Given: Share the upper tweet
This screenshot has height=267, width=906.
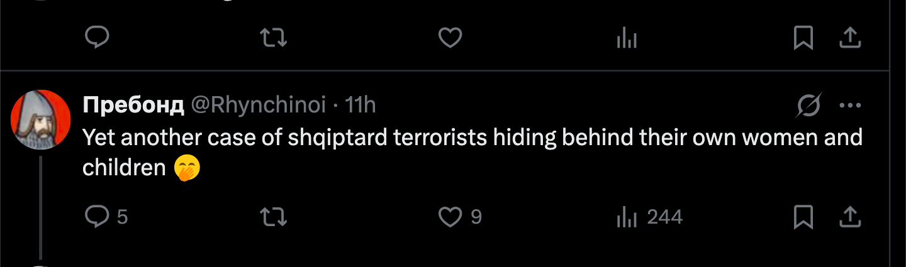Looking at the screenshot, I should [x=851, y=39].
